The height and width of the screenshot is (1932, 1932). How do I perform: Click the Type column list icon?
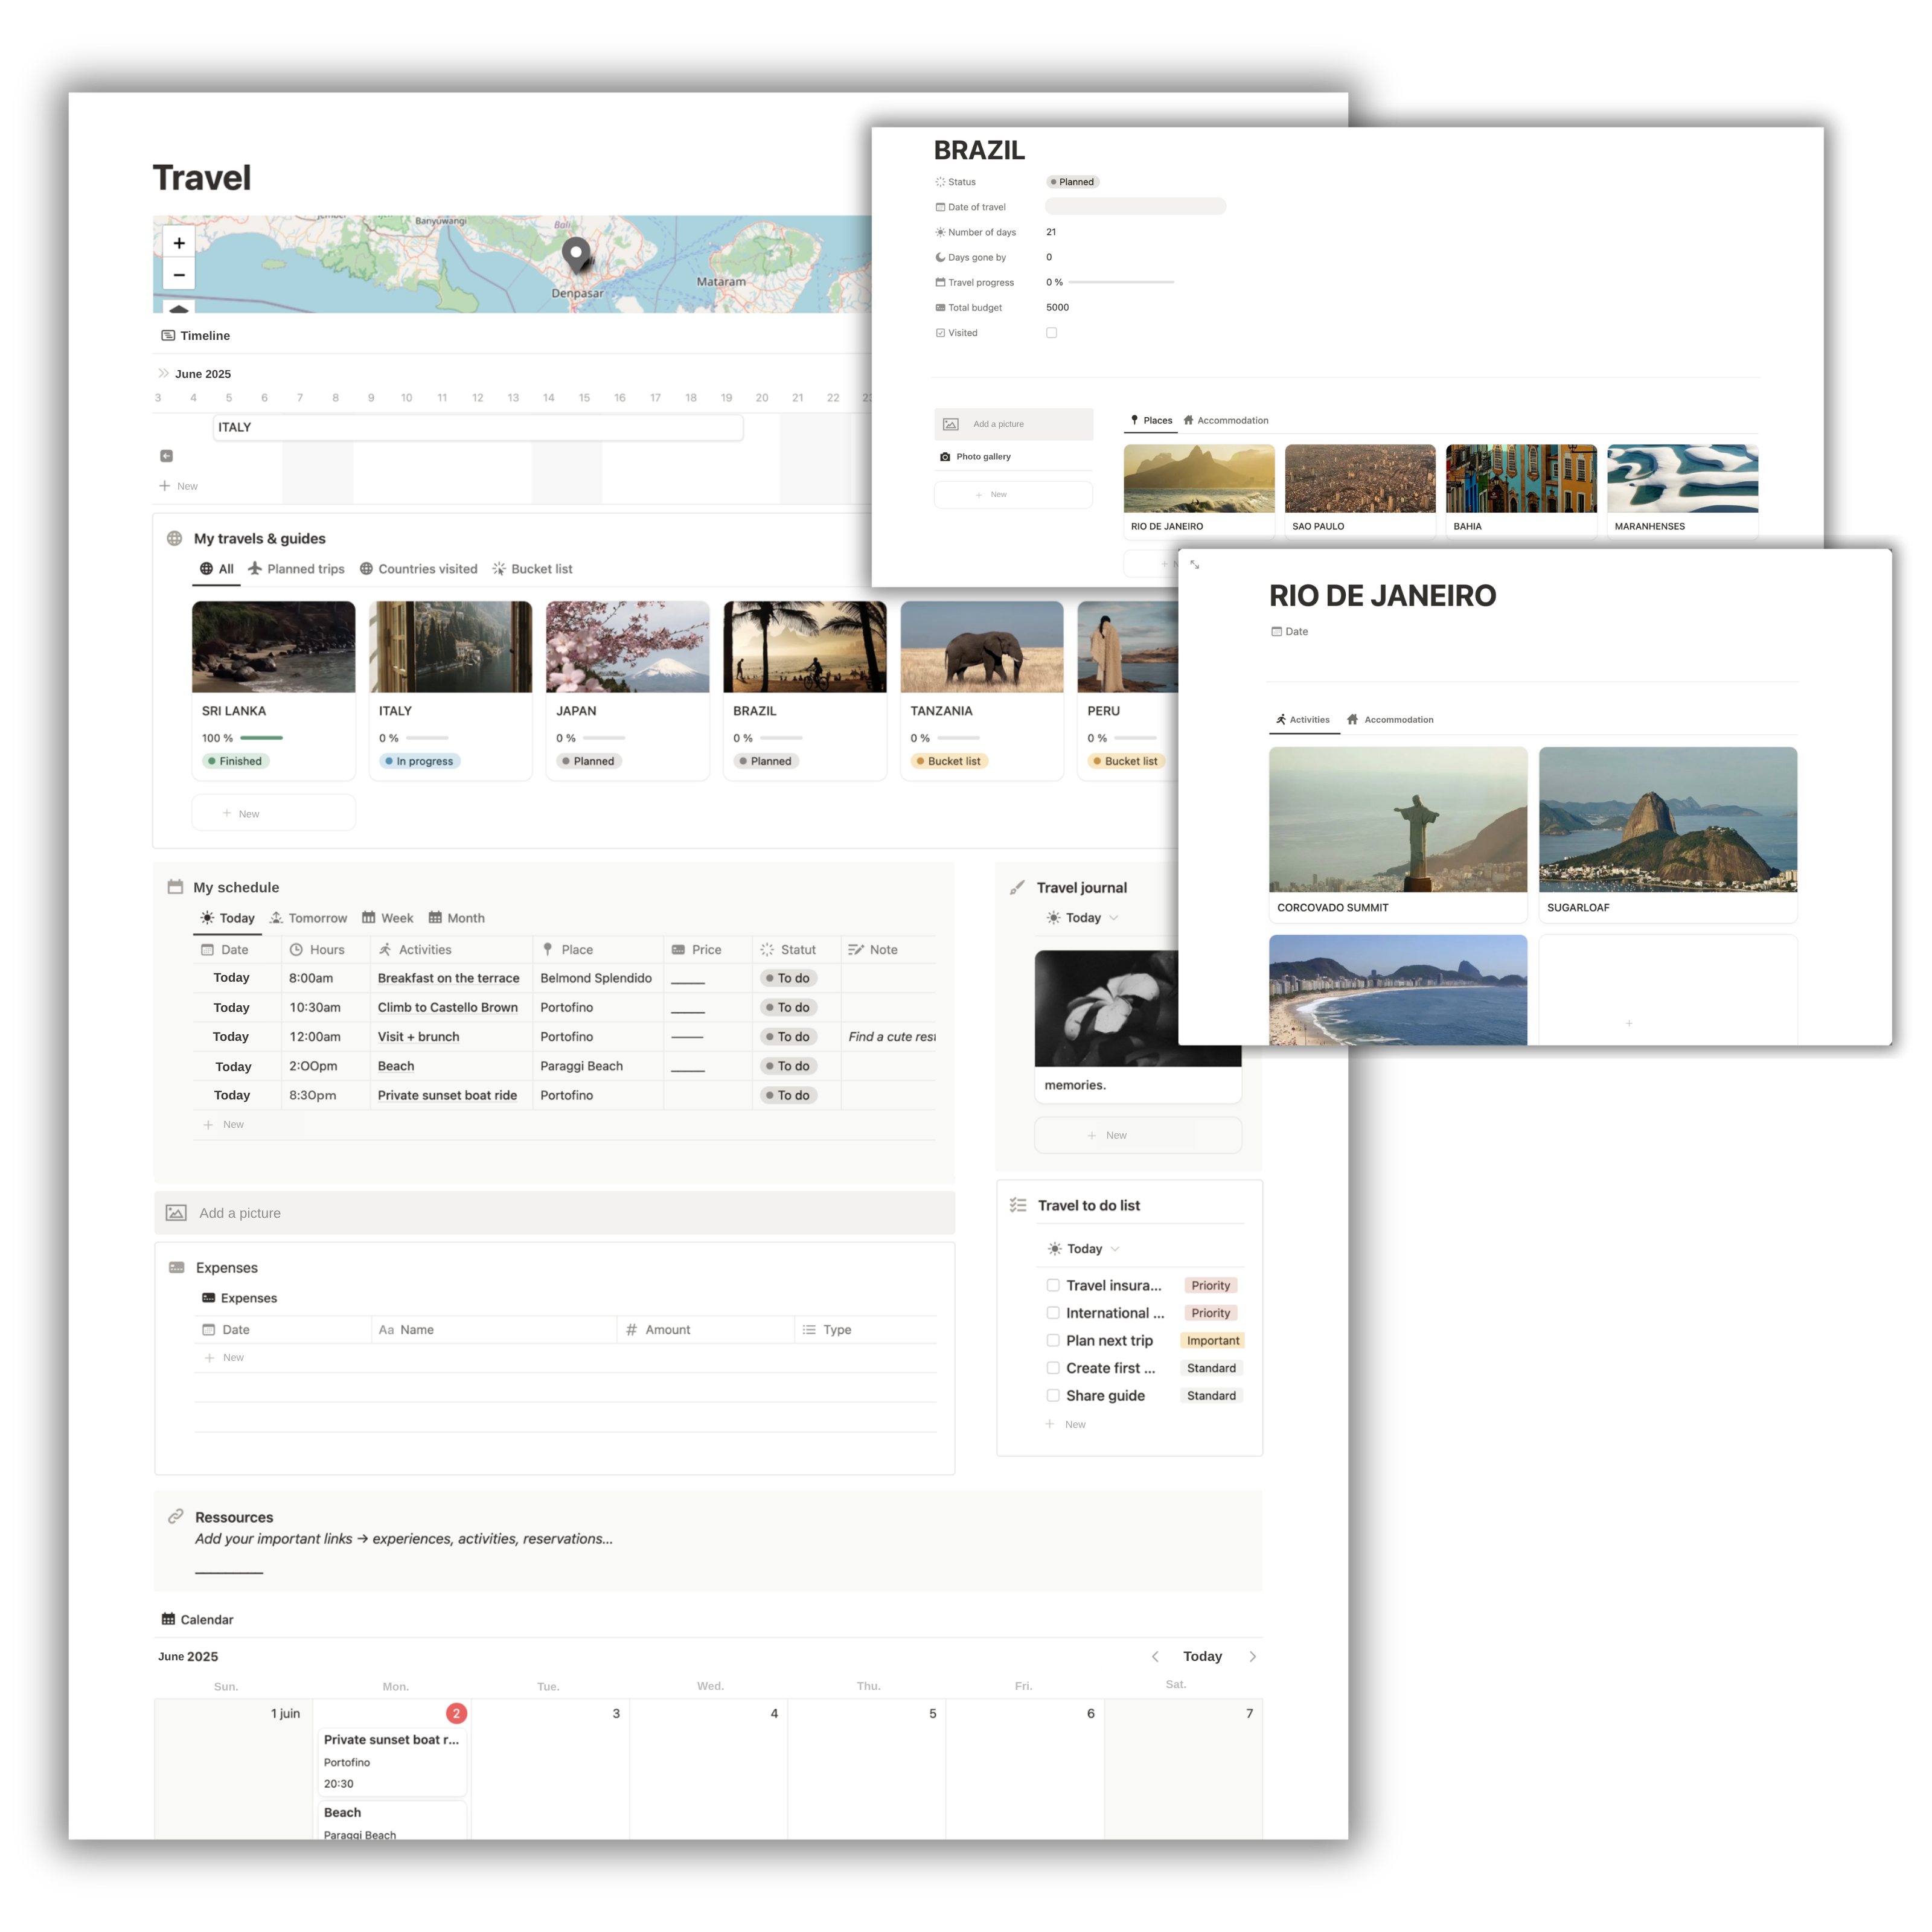click(x=809, y=1330)
